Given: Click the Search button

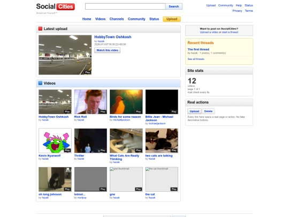Looking at the screenshot, I should point(174,6).
